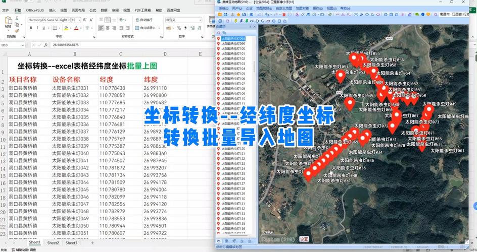The height and width of the screenshot is (252, 477).
Task: Open the 公式 ribbon tab in Excel
Action: 93,10
